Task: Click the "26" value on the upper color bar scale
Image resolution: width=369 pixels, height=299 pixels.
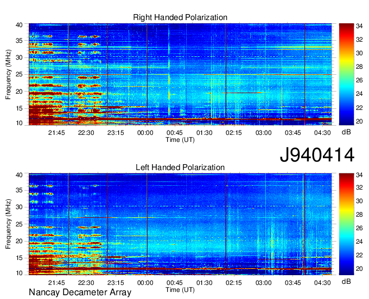Action: [359, 81]
